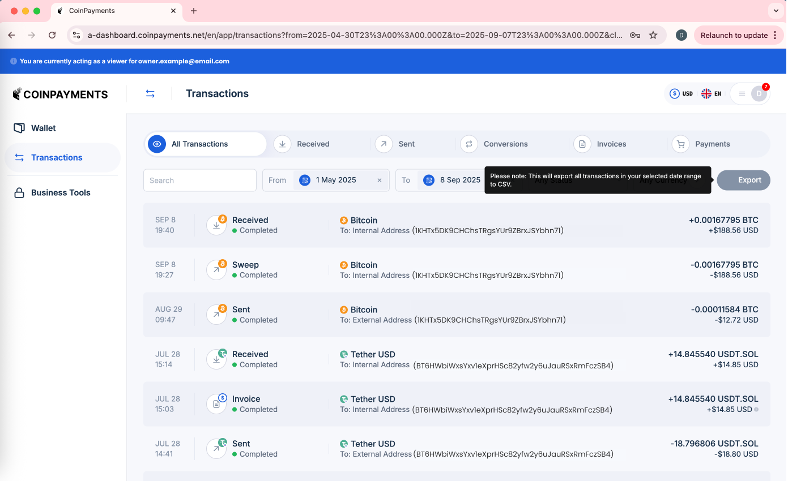
Task: Open Wallet in the sidebar
Action: tap(44, 128)
